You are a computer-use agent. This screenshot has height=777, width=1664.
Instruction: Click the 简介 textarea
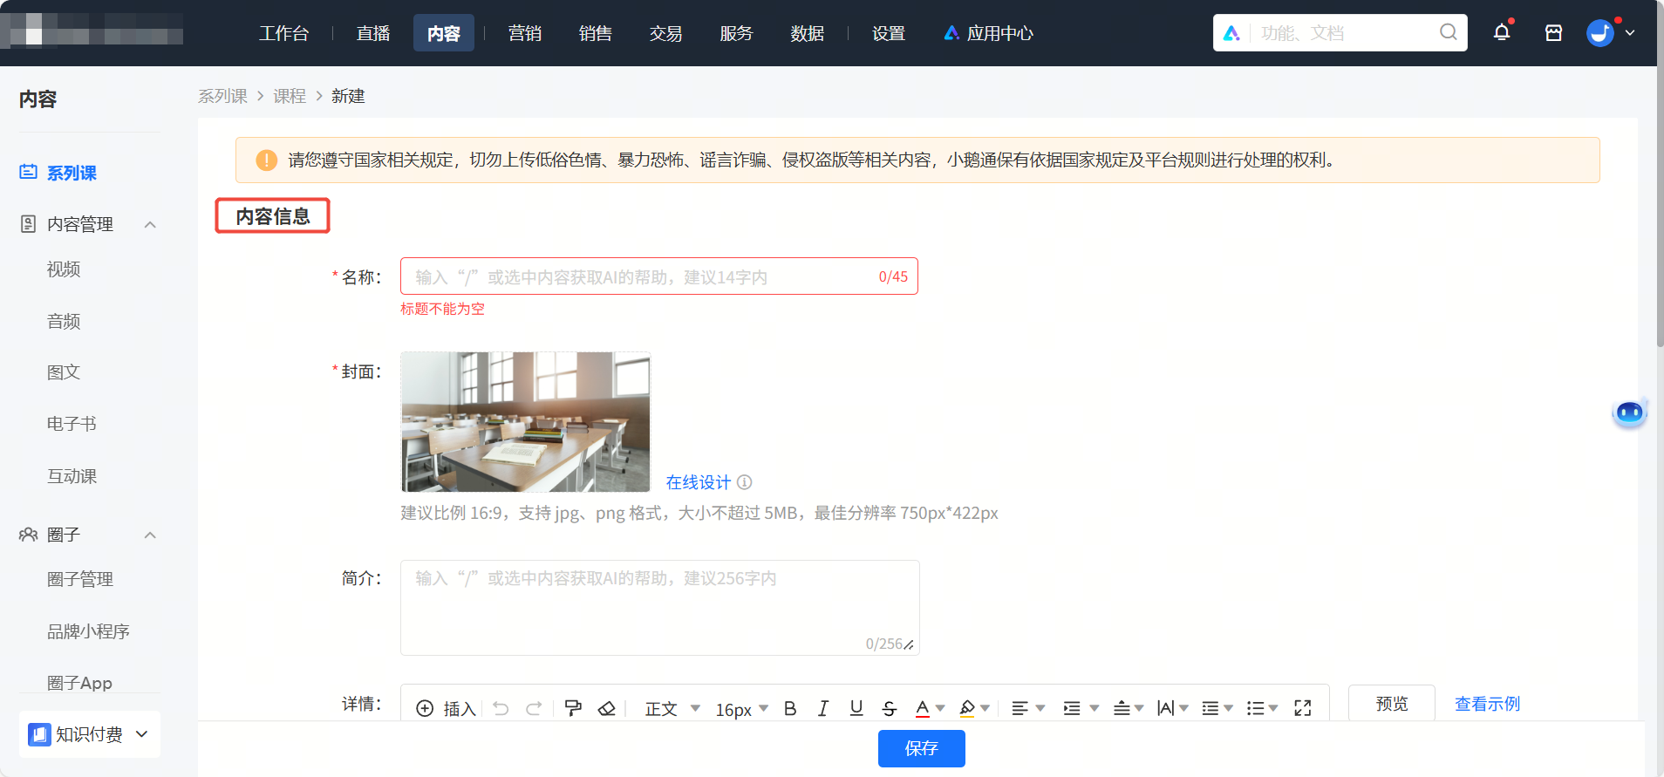[660, 608]
